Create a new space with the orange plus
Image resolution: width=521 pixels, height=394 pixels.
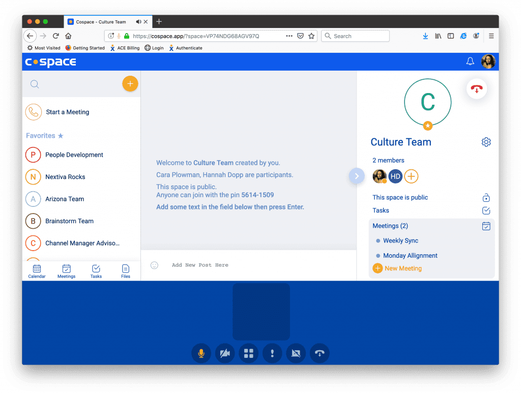[x=130, y=83]
